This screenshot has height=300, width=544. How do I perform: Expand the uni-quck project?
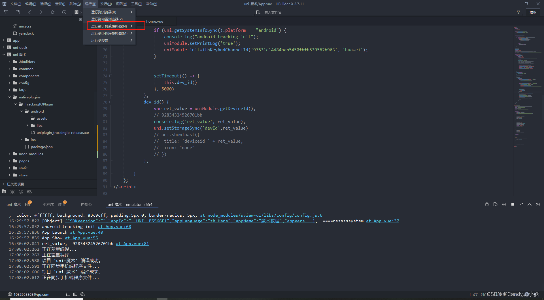pyautogui.click(x=3, y=47)
